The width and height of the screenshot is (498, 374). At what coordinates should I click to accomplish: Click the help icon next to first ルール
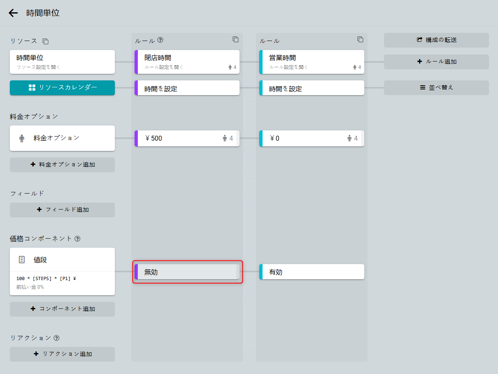160,40
